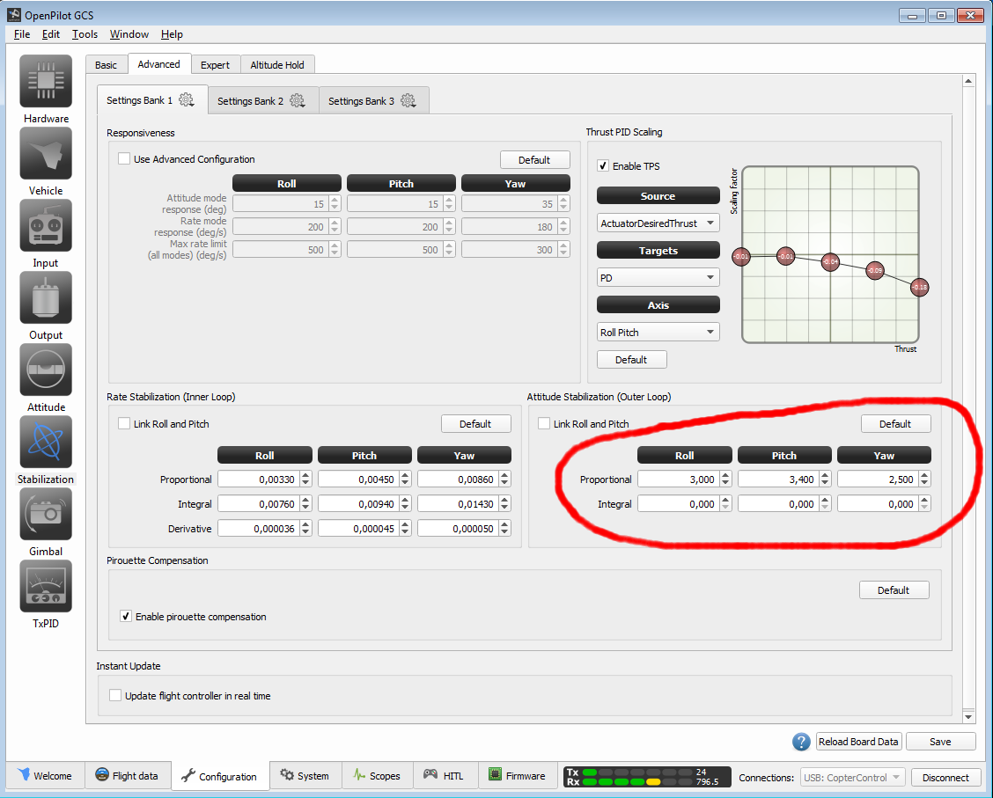The height and width of the screenshot is (798, 993).
Task: Click the blue help question mark icon
Action: pyautogui.click(x=801, y=742)
